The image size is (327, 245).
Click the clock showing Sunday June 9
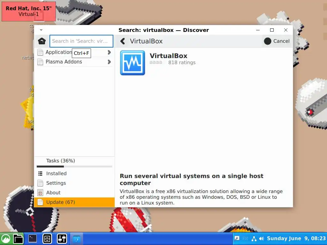[296, 239]
